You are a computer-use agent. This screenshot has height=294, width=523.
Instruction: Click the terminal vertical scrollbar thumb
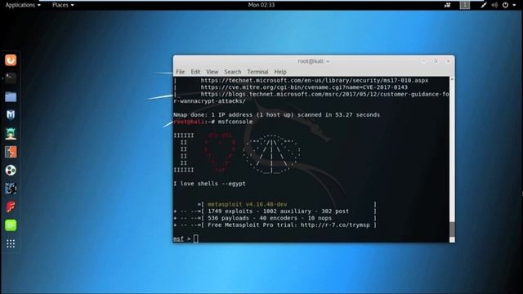pyautogui.click(x=452, y=229)
